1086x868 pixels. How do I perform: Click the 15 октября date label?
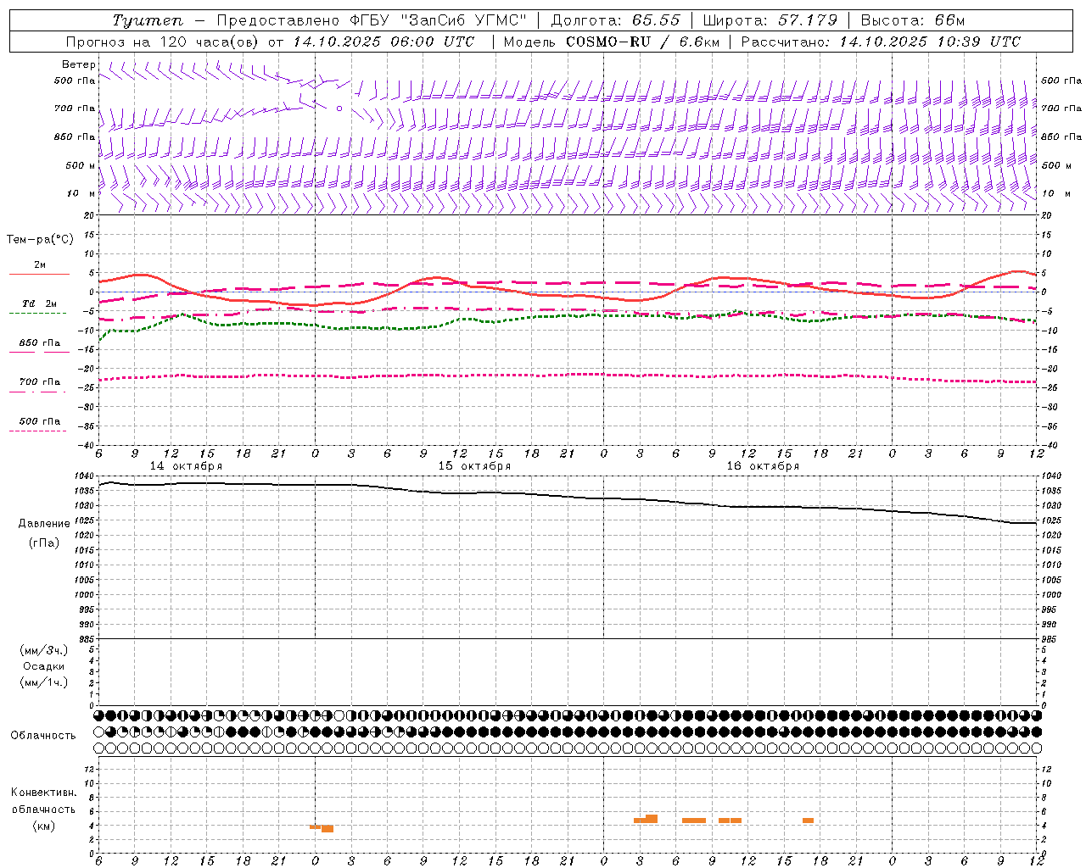pyautogui.click(x=475, y=466)
